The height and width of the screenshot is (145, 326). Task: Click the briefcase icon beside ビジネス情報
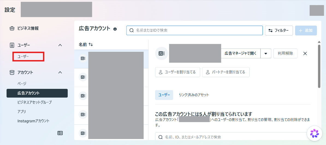pos(12,28)
